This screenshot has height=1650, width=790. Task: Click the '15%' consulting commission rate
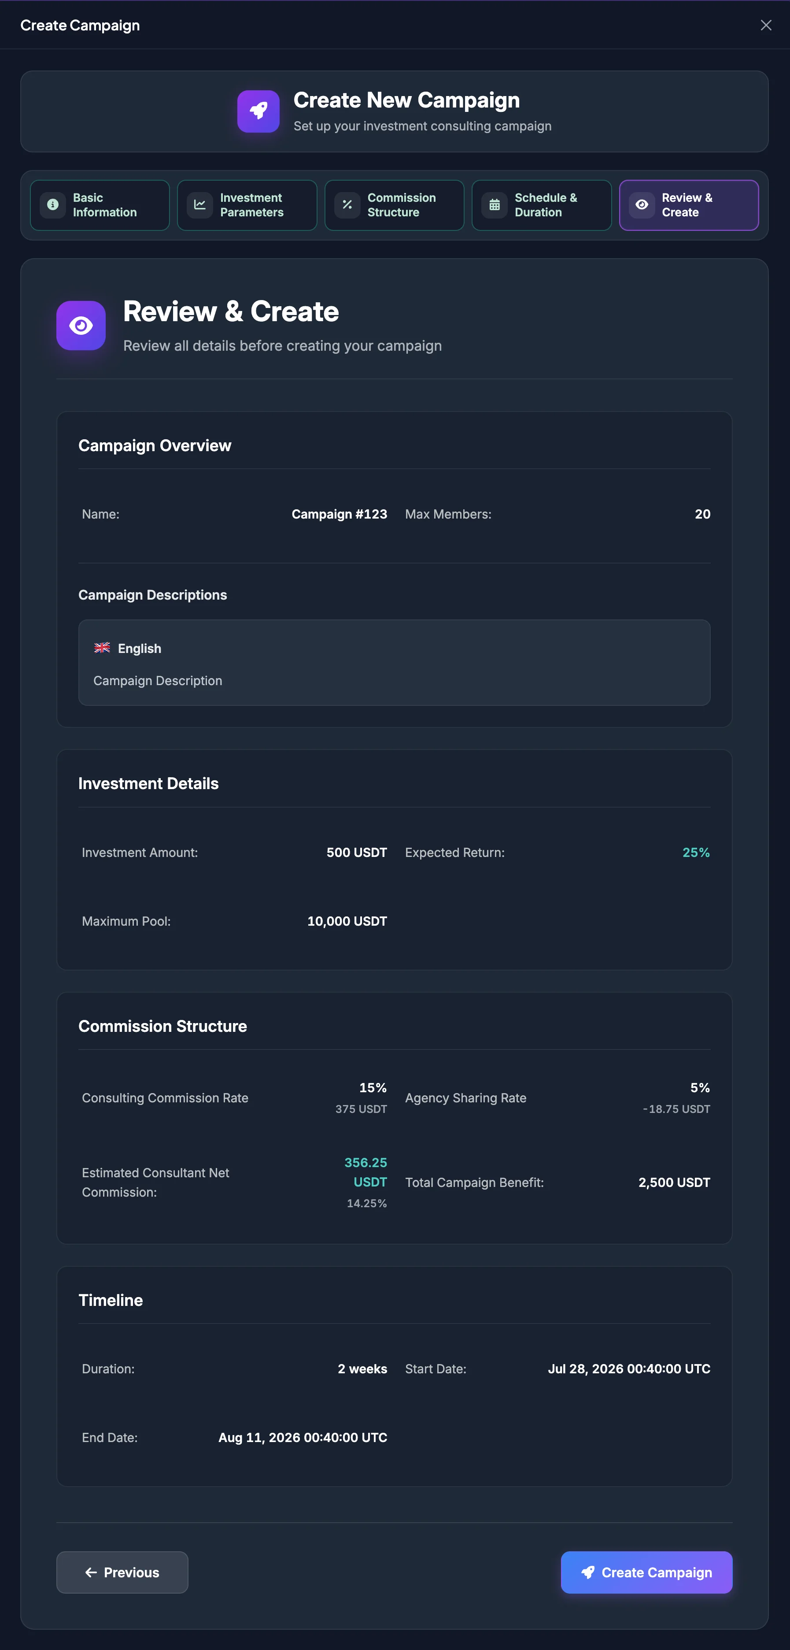pos(373,1088)
